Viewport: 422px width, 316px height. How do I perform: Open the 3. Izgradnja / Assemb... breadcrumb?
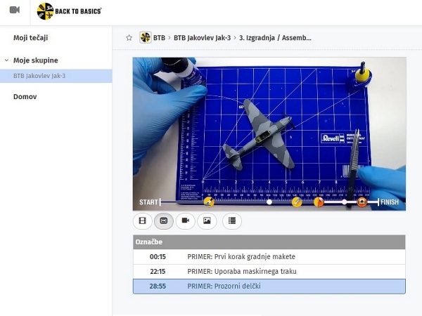pos(275,38)
